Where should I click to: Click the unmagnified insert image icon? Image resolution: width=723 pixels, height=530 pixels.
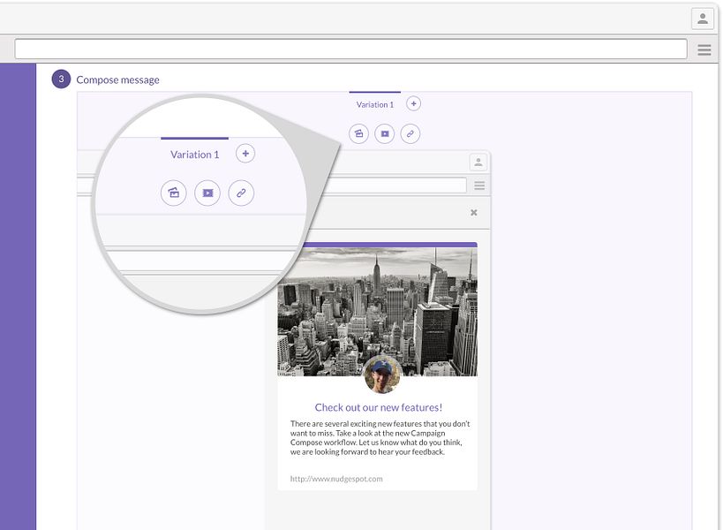tap(358, 133)
